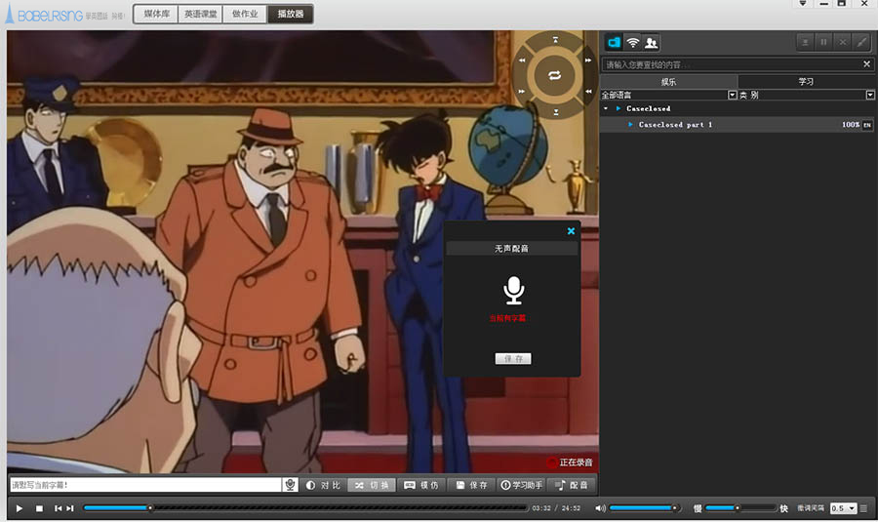The image size is (878, 522).
Task: Click lower-right rewind arrows on dial
Action: pos(588,91)
